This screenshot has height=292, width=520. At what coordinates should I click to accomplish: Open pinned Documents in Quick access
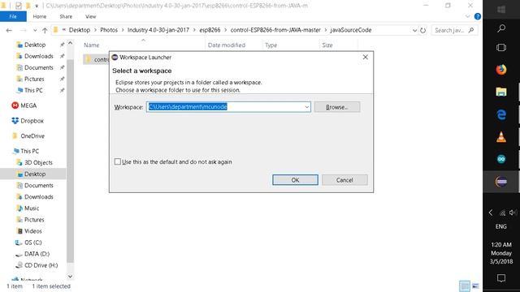click(x=38, y=67)
